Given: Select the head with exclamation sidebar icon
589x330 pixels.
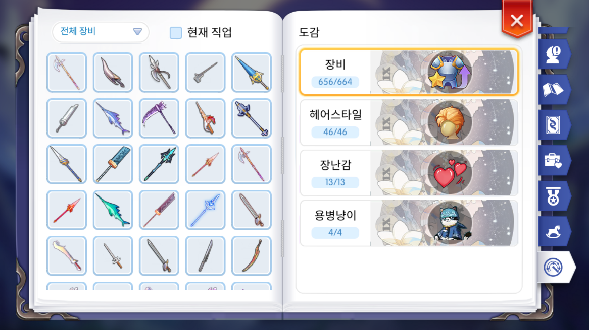Looking at the screenshot, I should pos(553,54).
